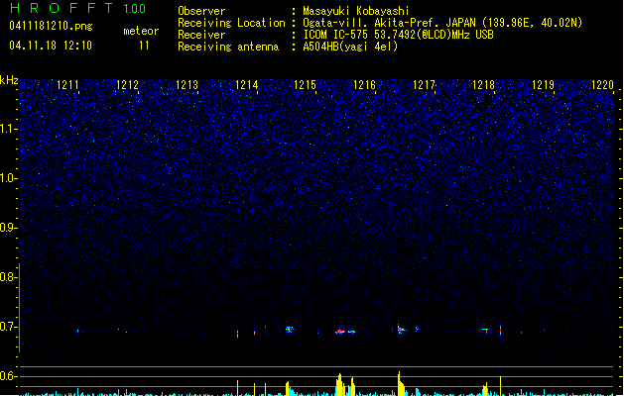The image size is (624, 396).
Task: Click the 1213 time marker
Action: pyautogui.click(x=187, y=85)
